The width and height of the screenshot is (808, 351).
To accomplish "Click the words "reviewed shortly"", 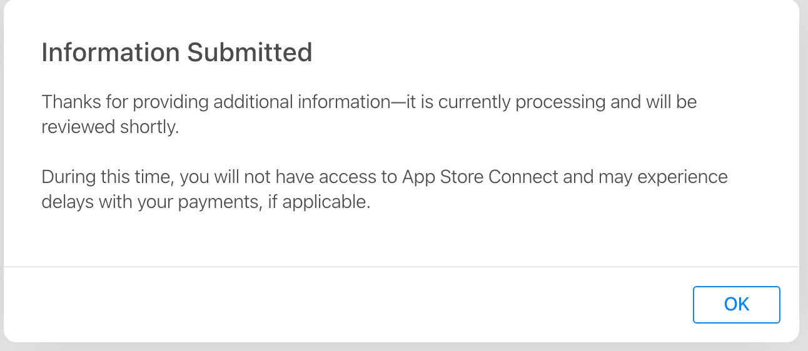I will [110, 127].
